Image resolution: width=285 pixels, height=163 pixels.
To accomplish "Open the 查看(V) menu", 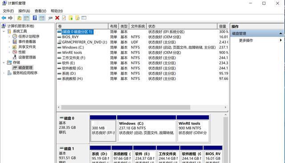I will point(41,11).
